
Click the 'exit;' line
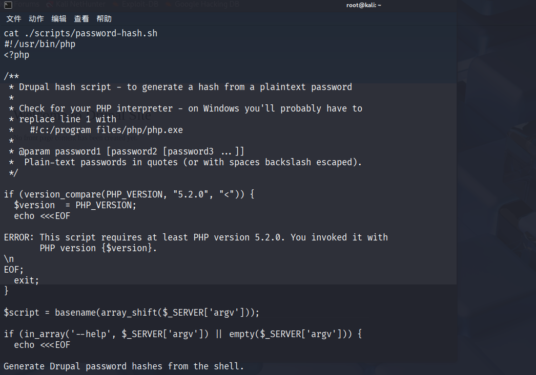coord(27,280)
